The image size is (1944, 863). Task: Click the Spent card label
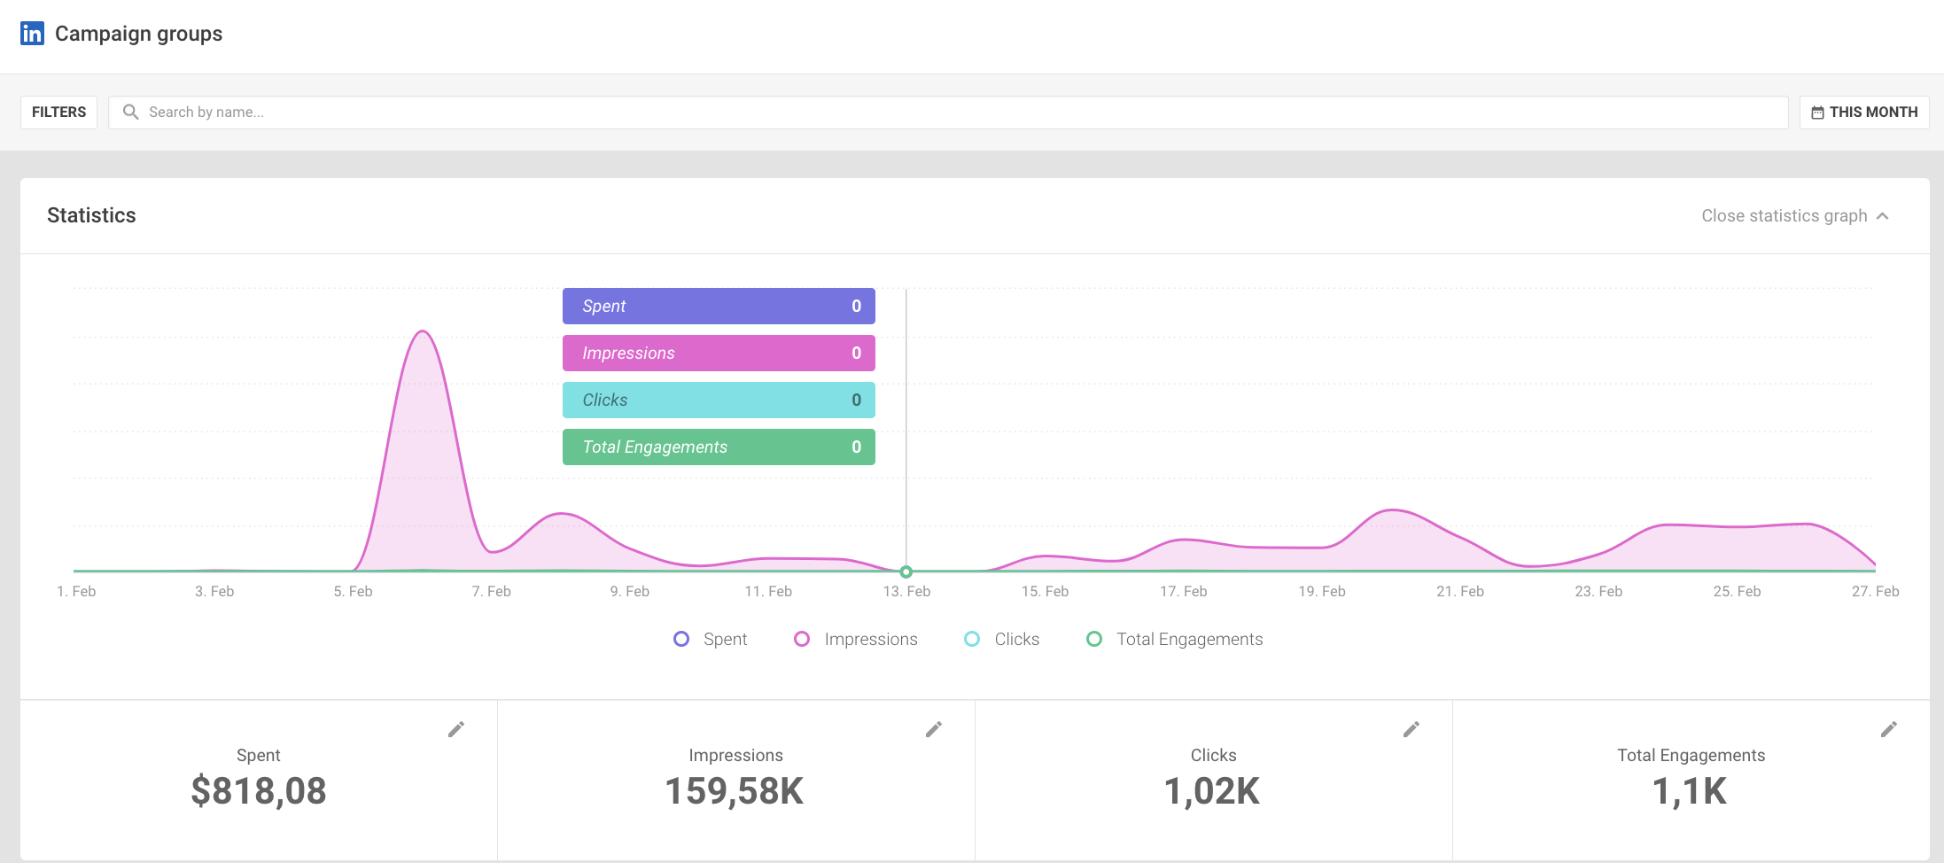point(259,755)
